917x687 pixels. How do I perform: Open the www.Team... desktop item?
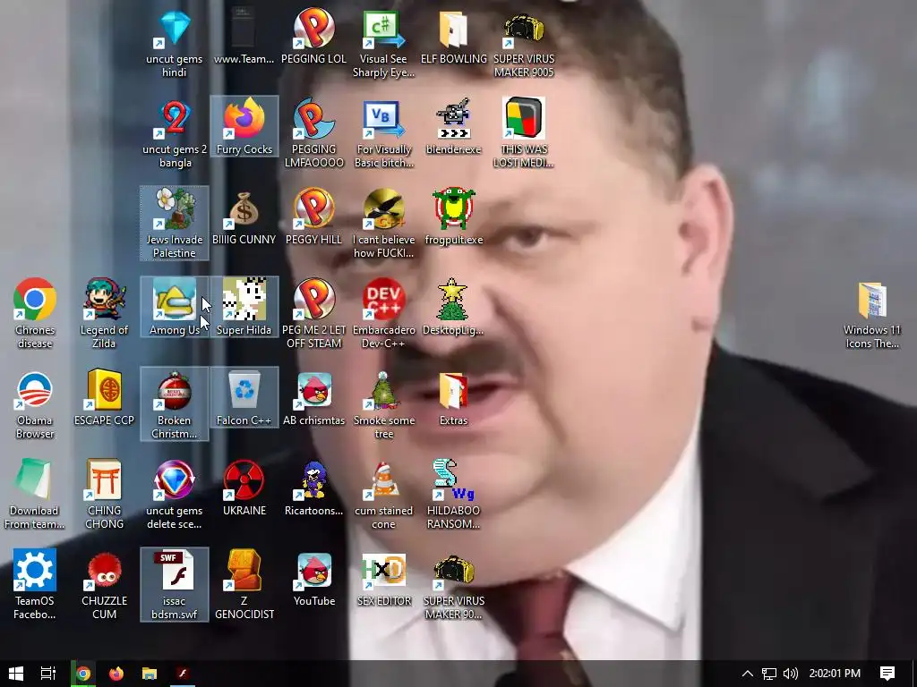pos(244,37)
